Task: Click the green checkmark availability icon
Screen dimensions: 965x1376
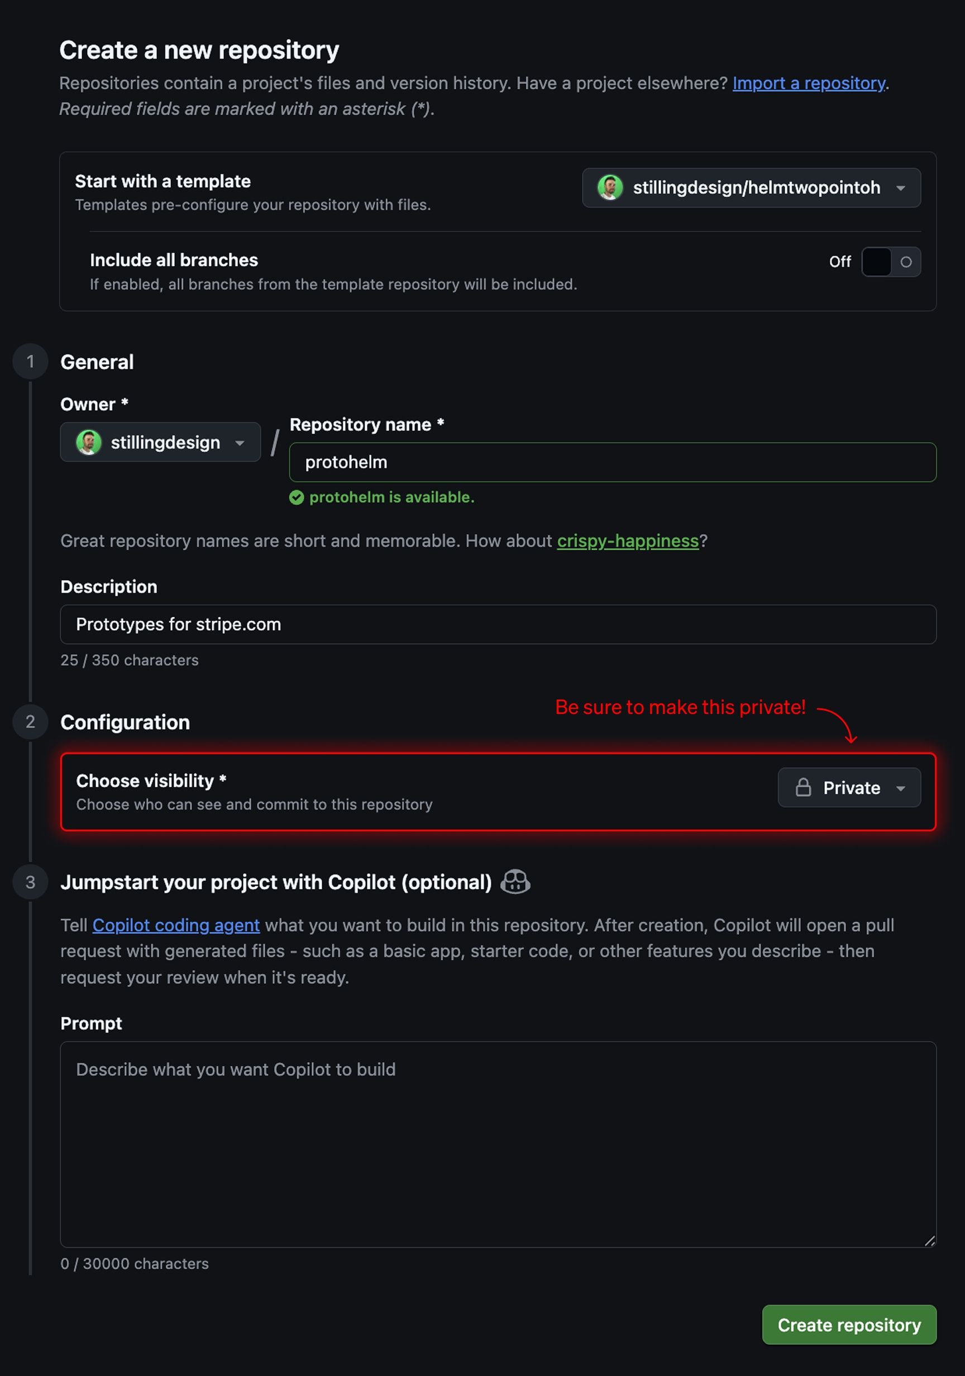Action: pos(297,497)
